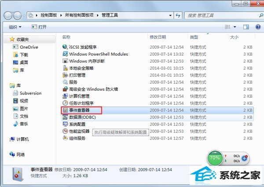Open the 视频 library
This screenshot has width=264, height=187.
[x=21, y=101]
